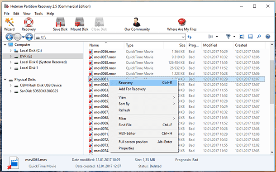276x172 pixels.
Task: Open search with magnifier icon
Action: click(x=259, y=37)
